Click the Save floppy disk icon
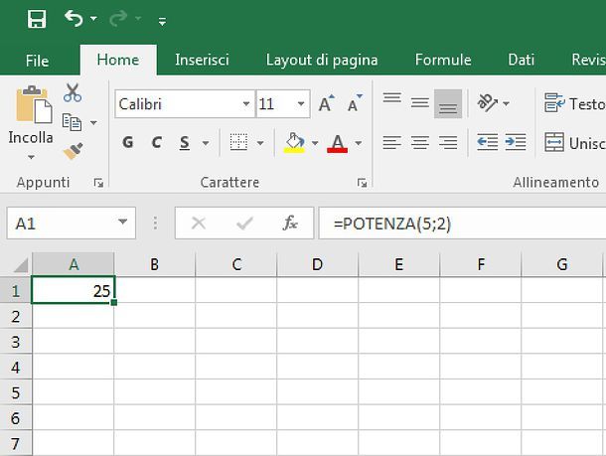 pyautogui.click(x=37, y=19)
